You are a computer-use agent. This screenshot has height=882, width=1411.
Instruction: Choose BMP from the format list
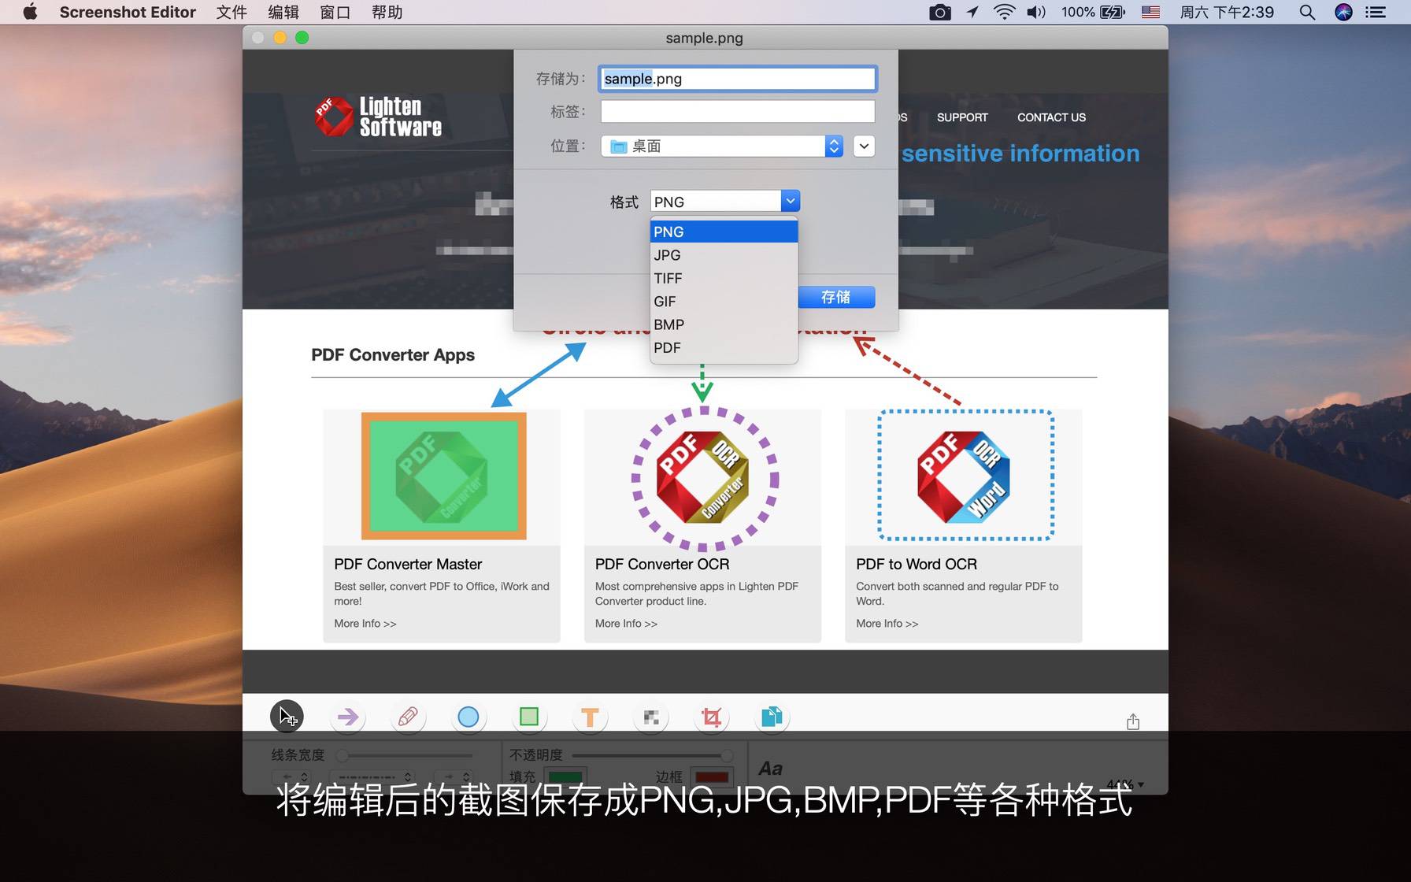pos(724,324)
